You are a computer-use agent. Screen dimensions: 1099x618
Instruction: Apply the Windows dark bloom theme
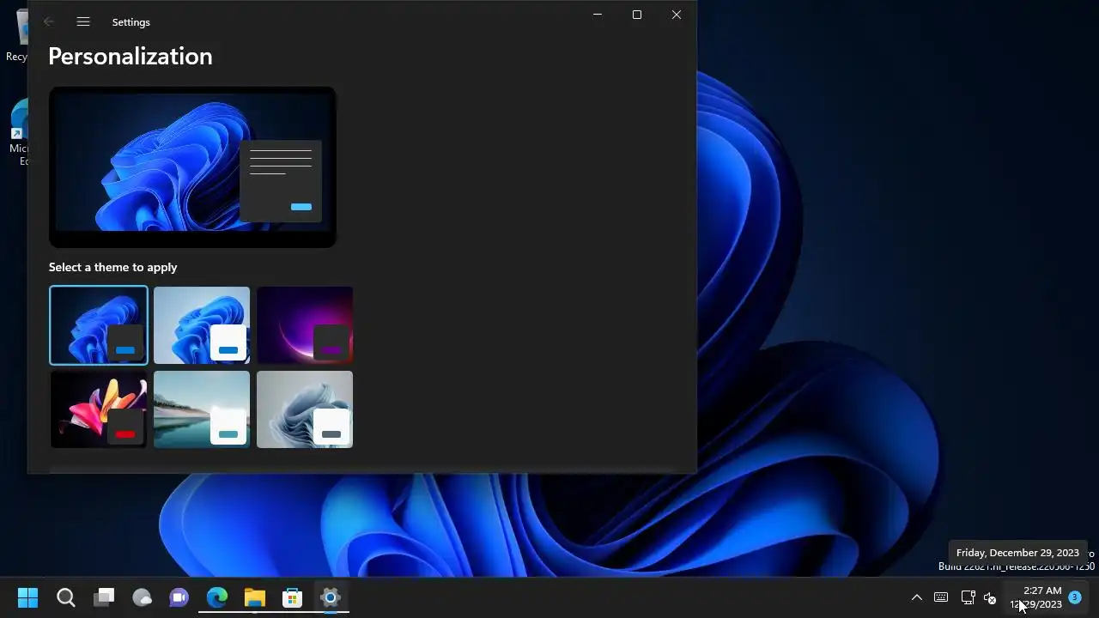(99, 325)
